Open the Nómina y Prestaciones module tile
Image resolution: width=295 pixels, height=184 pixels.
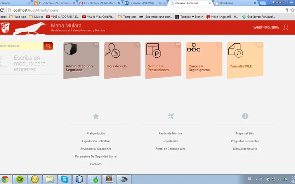[x=163, y=60]
